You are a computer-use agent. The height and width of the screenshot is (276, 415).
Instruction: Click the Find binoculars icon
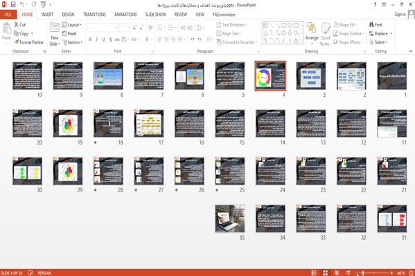tap(371, 25)
